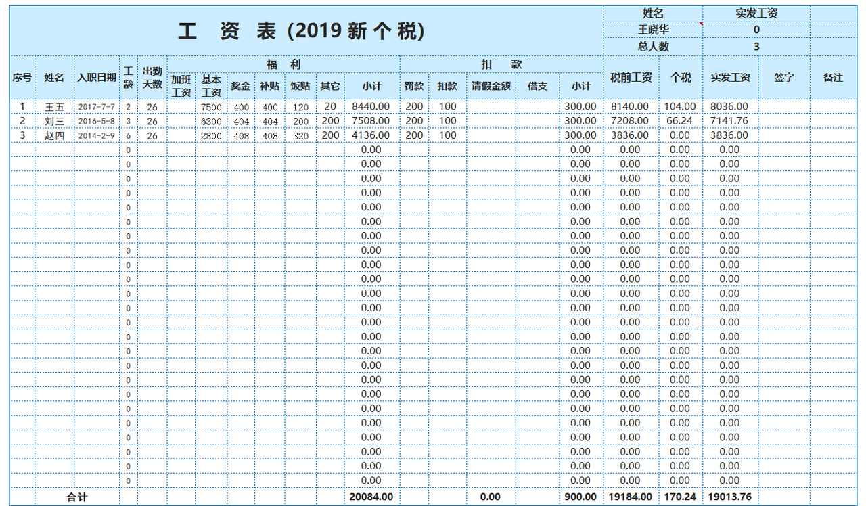Screen dimensions: 866x506
Task: Select employee name cell 赵四
Action: click(x=54, y=135)
